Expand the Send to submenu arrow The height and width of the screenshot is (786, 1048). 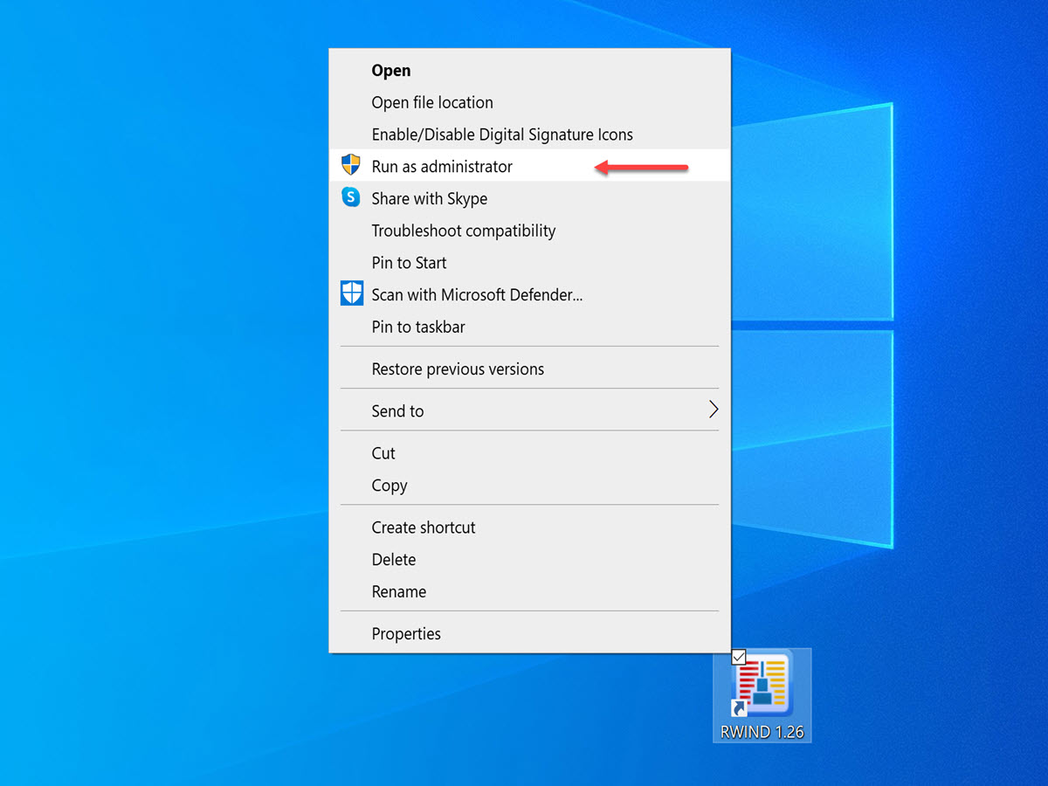pyautogui.click(x=714, y=410)
